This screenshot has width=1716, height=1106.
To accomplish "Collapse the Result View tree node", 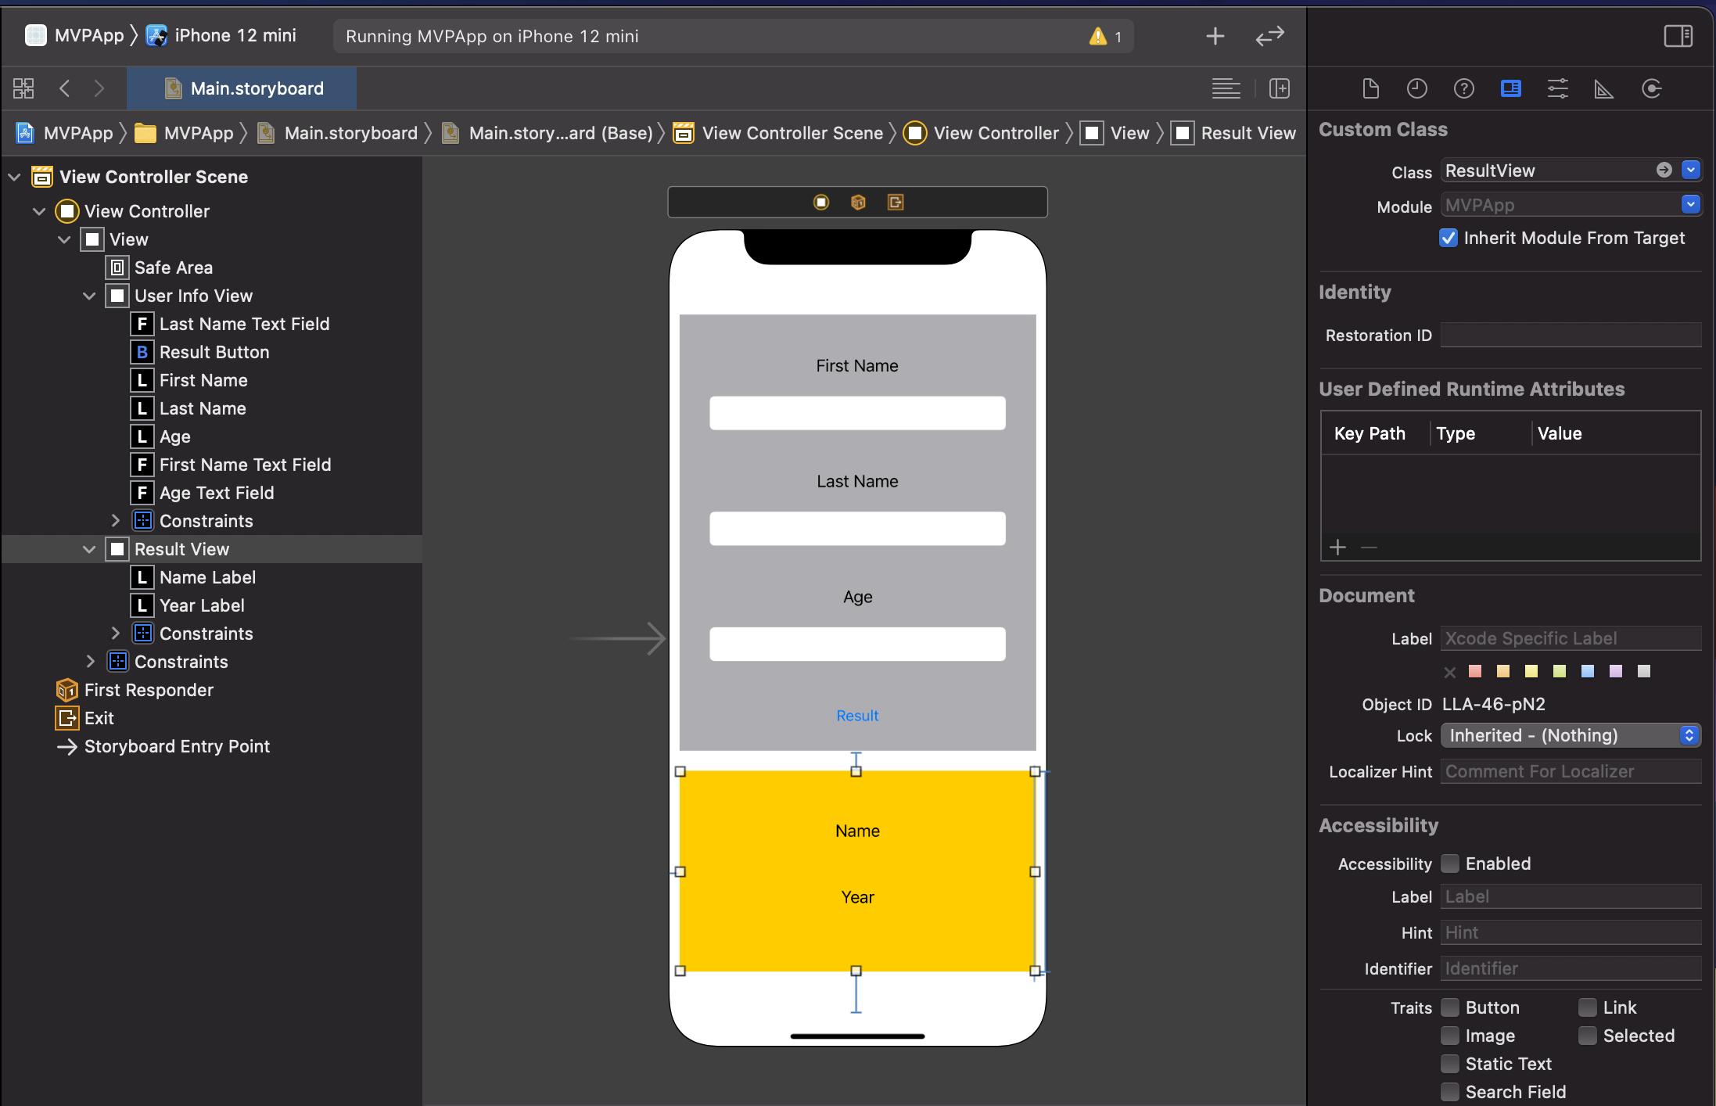I will 89,549.
